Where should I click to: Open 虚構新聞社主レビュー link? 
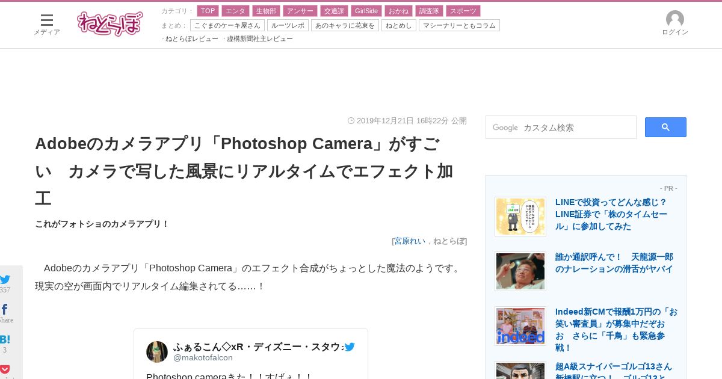pos(259,39)
